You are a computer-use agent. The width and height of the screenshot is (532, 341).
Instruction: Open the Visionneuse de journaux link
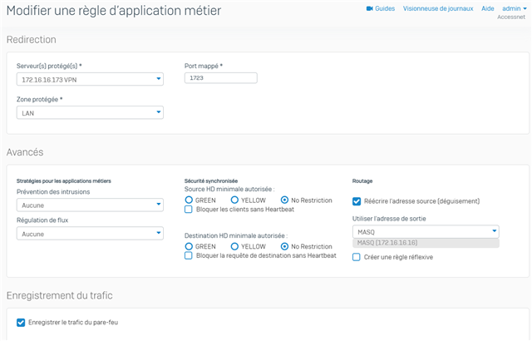tap(438, 8)
